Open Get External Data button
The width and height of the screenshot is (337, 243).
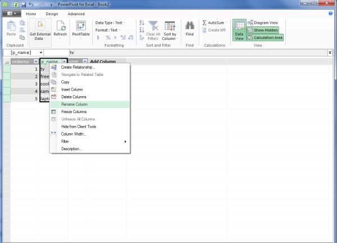(40, 32)
